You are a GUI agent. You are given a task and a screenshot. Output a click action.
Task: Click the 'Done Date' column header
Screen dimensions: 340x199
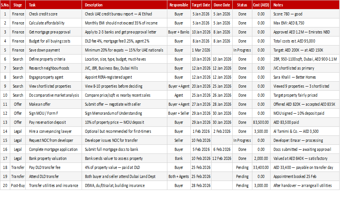222,5
